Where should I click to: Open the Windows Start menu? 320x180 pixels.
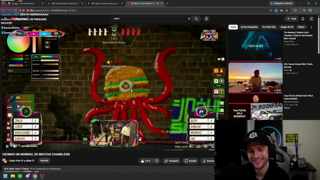(5, 176)
